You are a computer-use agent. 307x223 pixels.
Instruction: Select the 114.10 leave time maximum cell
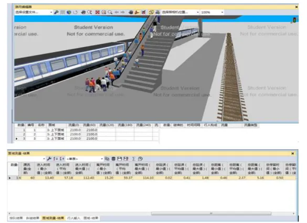tap(144, 177)
